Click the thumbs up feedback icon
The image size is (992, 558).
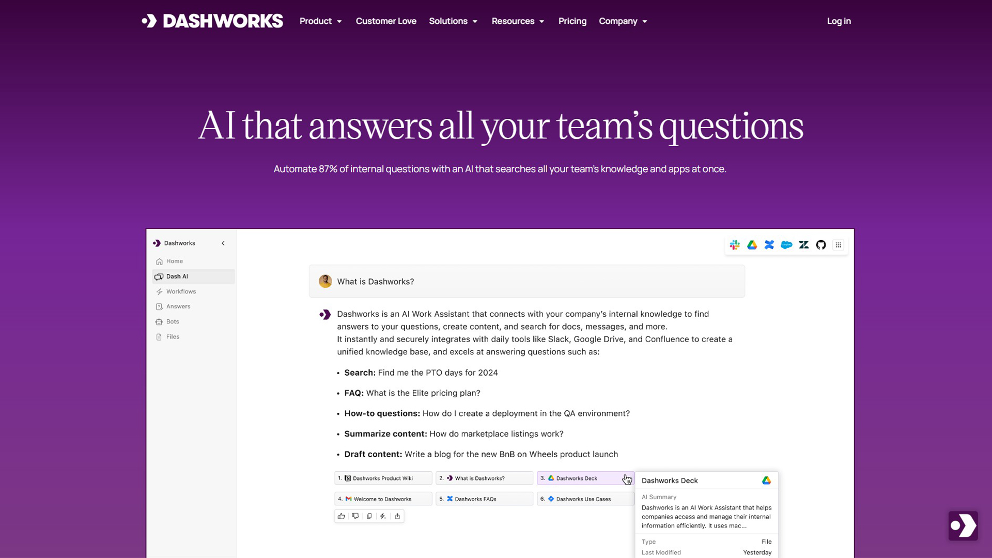341,516
